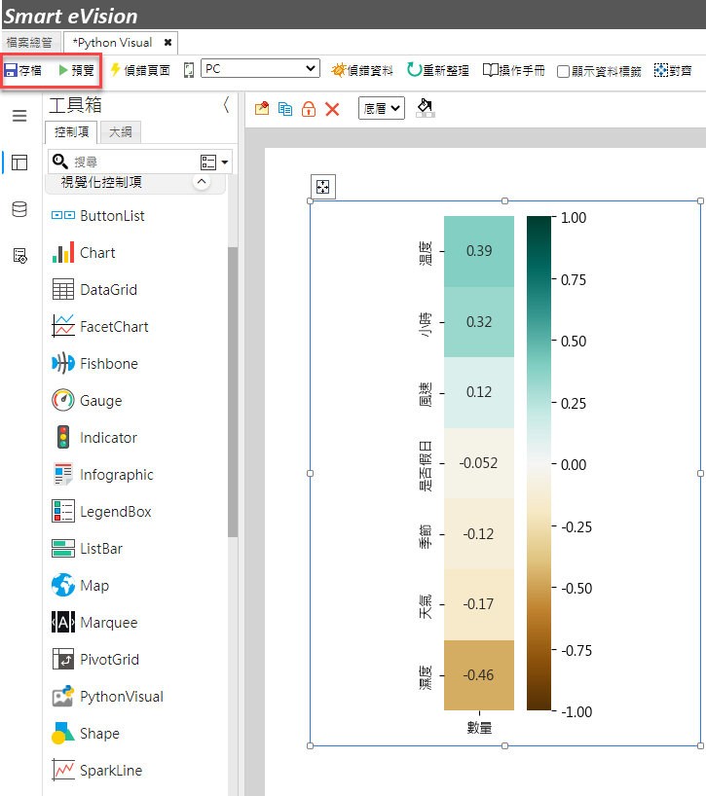Image resolution: width=706 pixels, height=796 pixels.
Task: Click the toolbox 搜尋 search field
Action: 134,162
